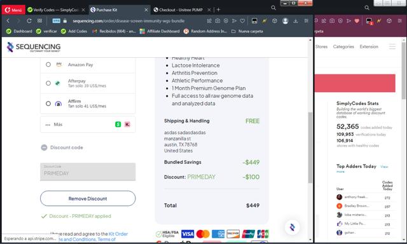Reload the sequencing.com page
This screenshot has height=244, width=407.
point(29,21)
